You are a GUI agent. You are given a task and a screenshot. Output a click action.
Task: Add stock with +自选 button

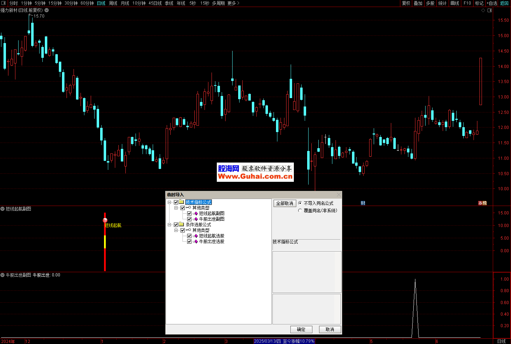[492, 3]
